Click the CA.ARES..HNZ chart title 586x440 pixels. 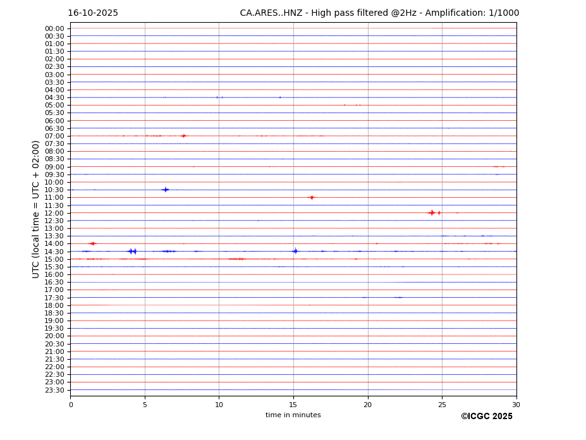point(379,13)
